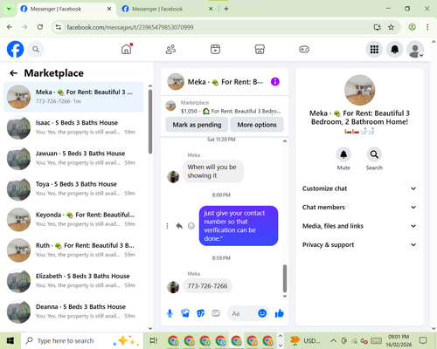
Task: Record a voice clip microphone icon
Action: click(x=170, y=313)
